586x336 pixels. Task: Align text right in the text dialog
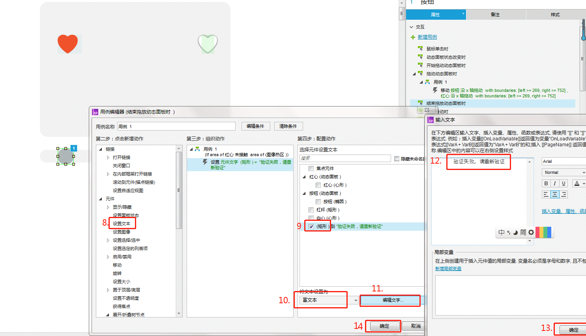pos(564,194)
